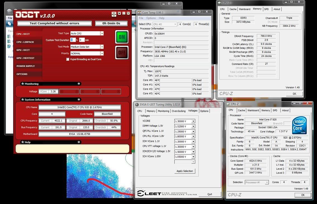Stop the test with the OFF button

(122, 53)
